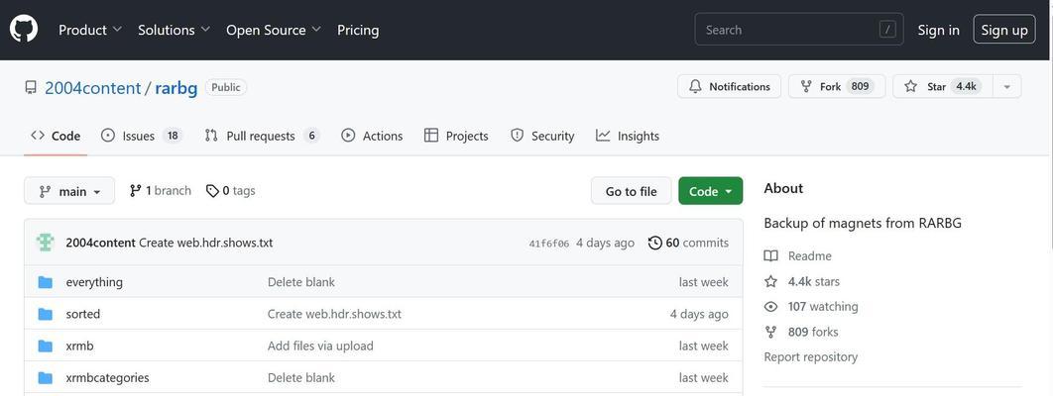Select the Code tab

pyautogui.click(x=56, y=136)
